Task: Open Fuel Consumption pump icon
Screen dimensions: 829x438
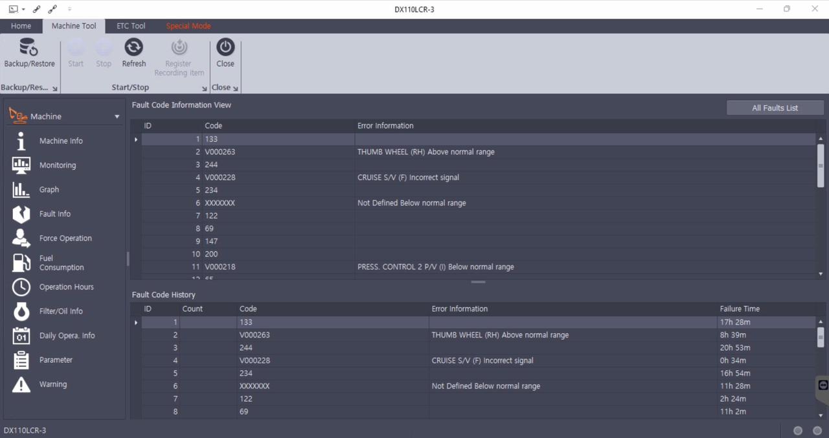Action: click(21, 262)
